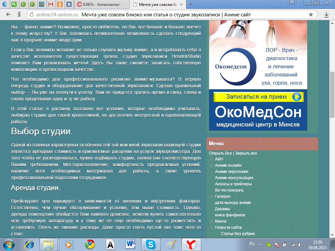Click the RU language indicator

[252, 244]
